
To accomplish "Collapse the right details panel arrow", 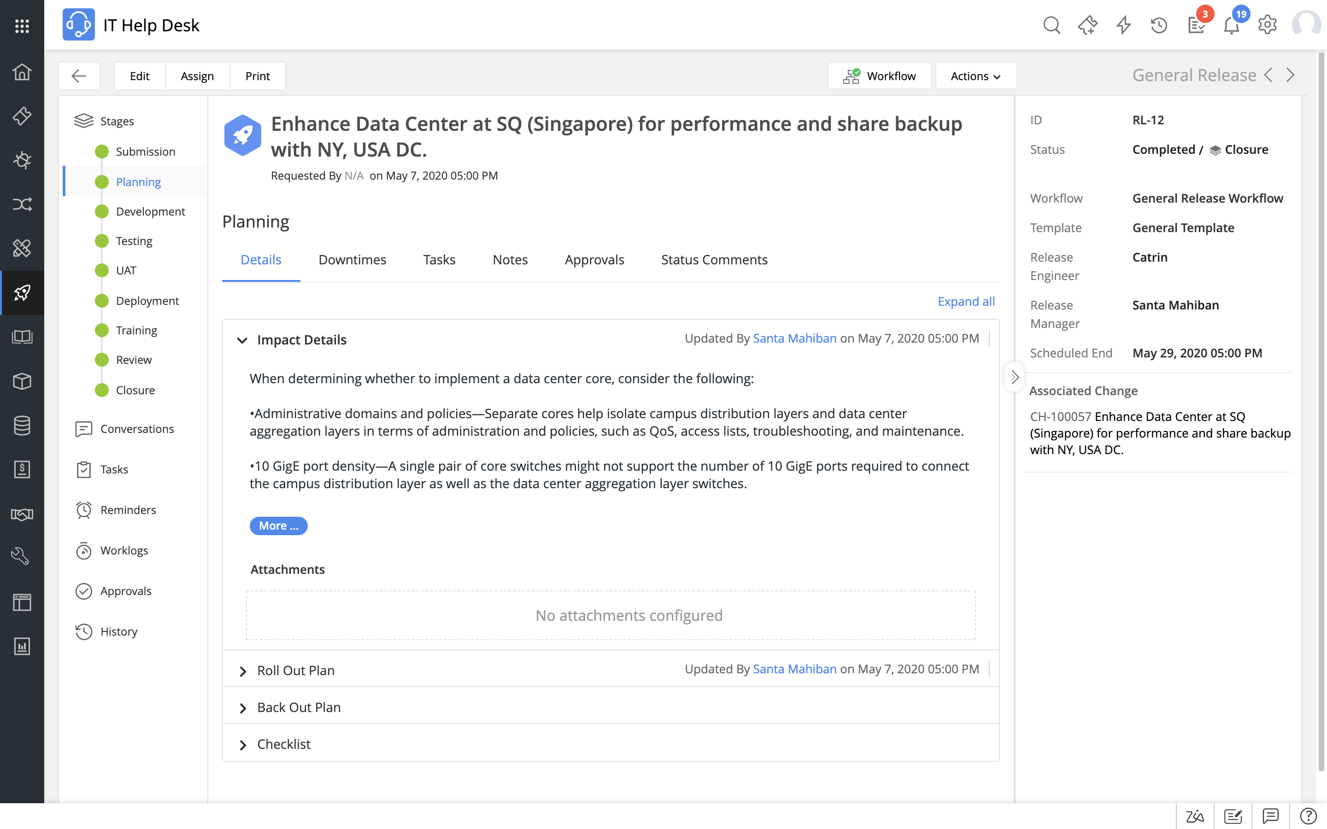I will click(x=1015, y=377).
